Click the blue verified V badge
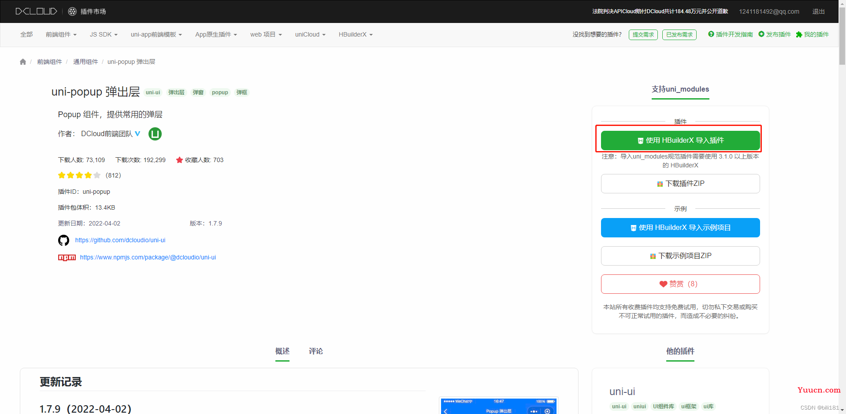This screenshot has height=414, width=846. tap(137, 133)
